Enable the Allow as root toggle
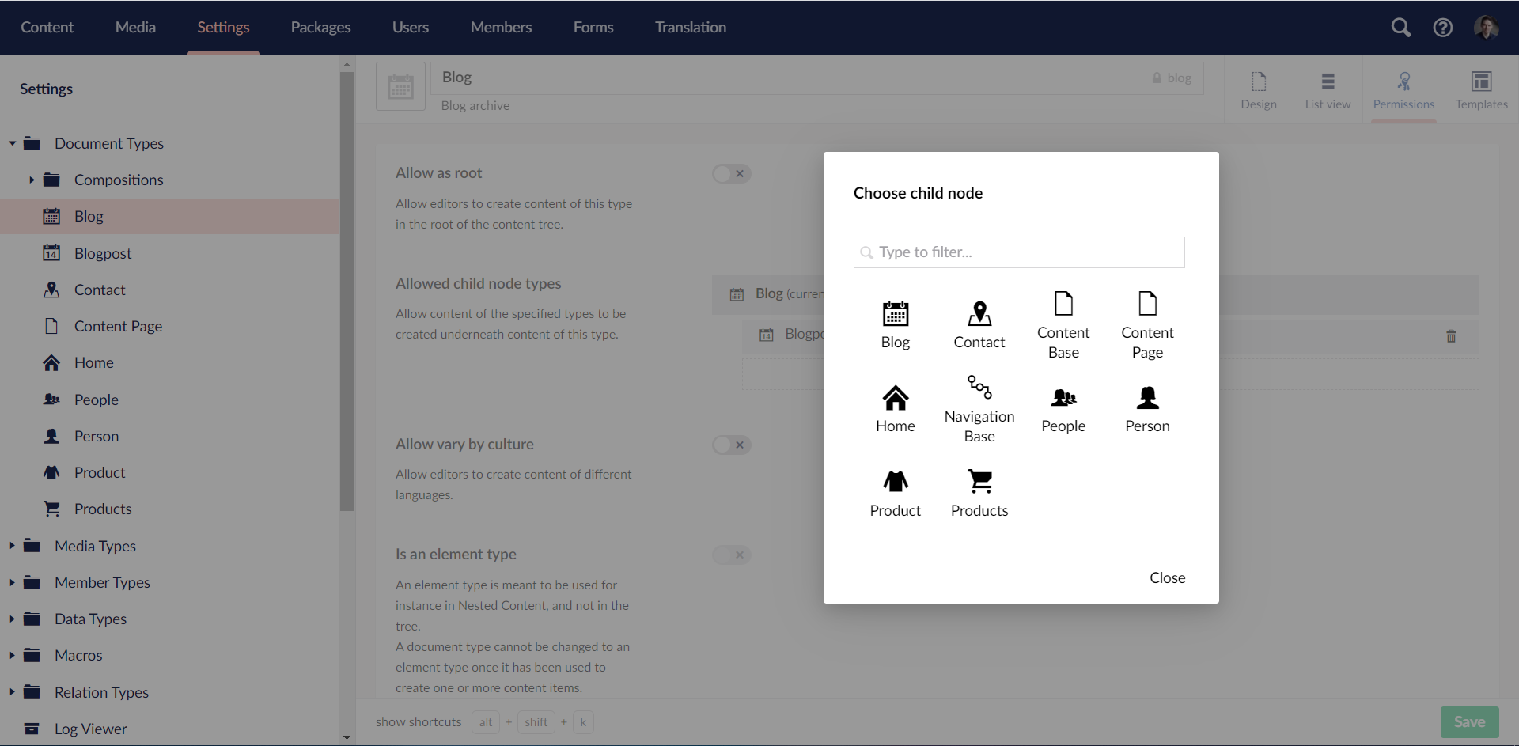This screenshot has width=1519, height=746. (731, 173)
